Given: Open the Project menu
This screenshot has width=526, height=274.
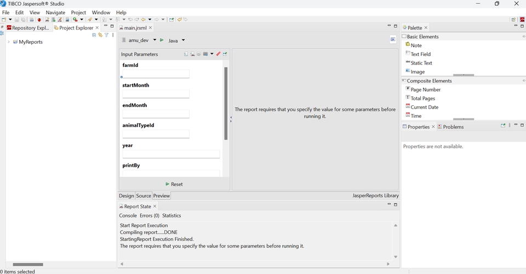Looking at the screenshot, I should coord(78,13).
